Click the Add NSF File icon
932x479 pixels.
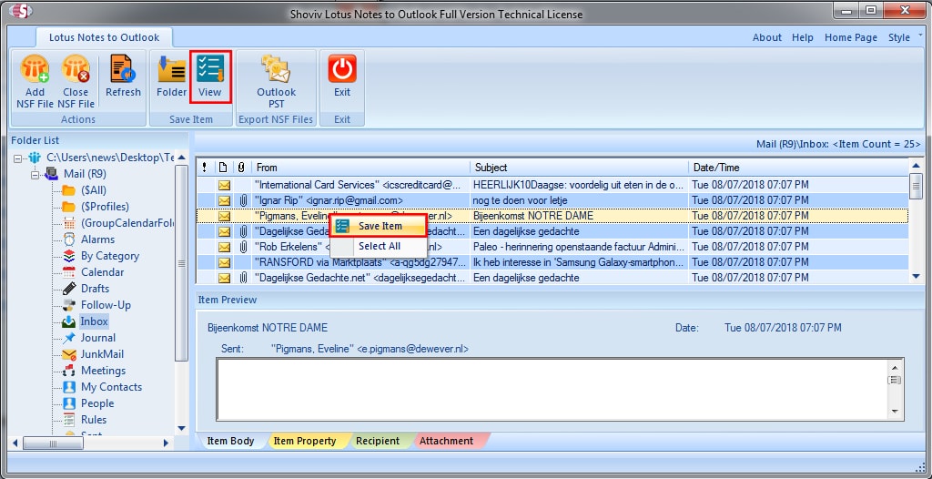click(35, 69)
